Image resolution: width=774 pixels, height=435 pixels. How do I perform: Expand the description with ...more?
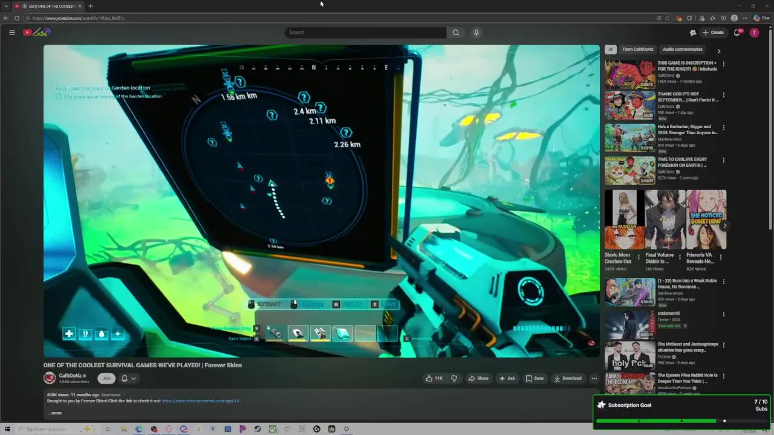pos(54,413)
